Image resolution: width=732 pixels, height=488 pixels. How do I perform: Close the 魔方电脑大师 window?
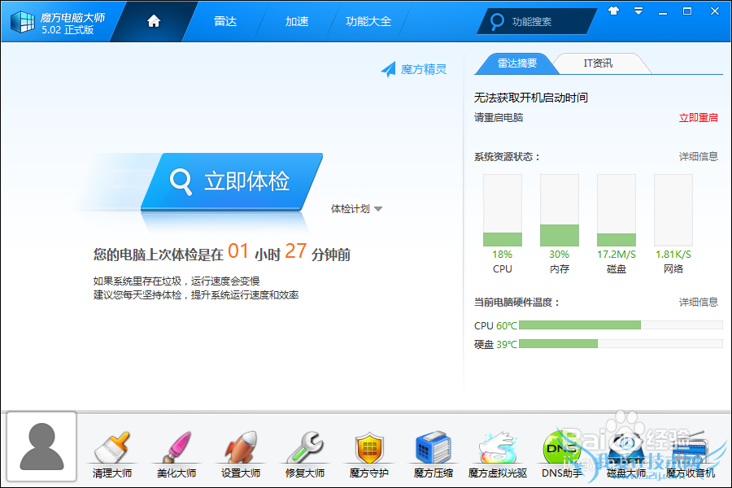[x=714, y=11]
